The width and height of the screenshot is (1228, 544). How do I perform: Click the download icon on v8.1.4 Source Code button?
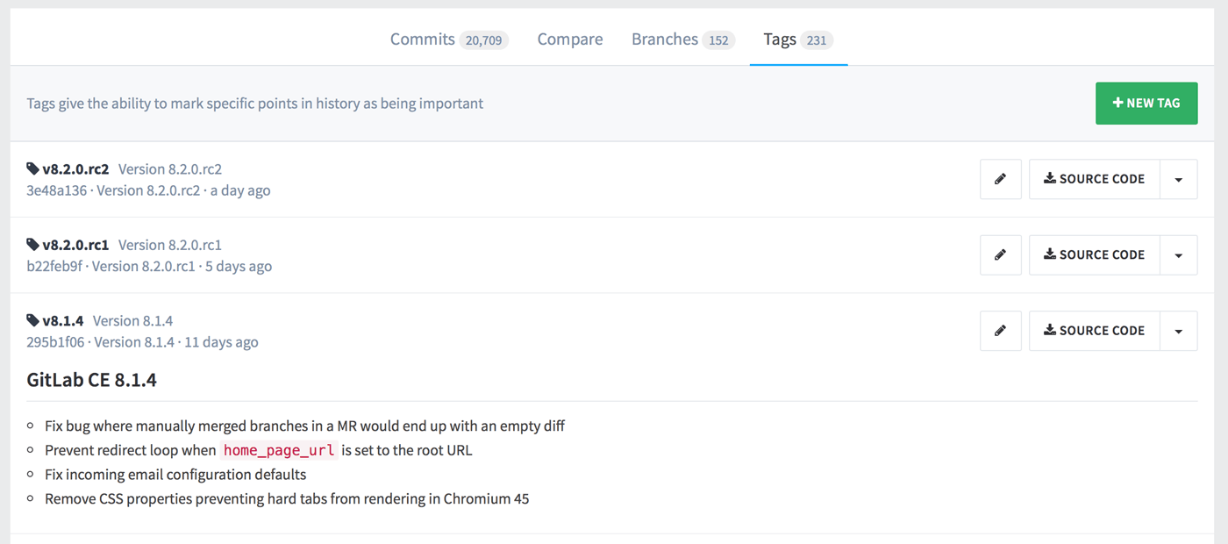(1049, 331)
